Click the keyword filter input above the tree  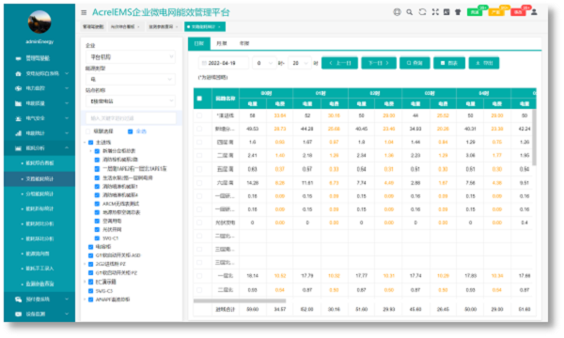coord(131,118)
